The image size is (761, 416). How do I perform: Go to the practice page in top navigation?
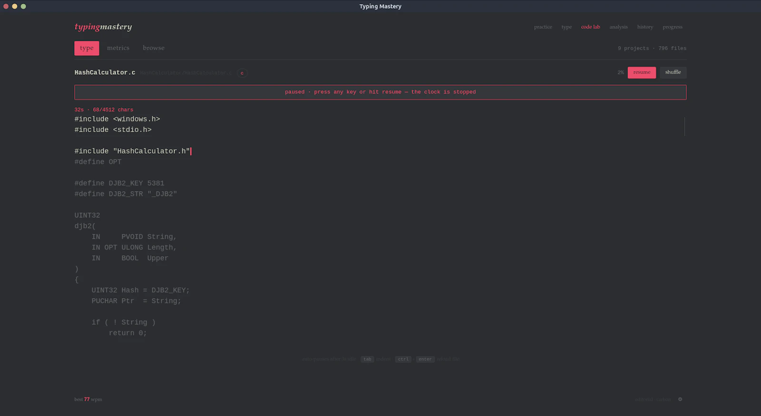(543, 27)
